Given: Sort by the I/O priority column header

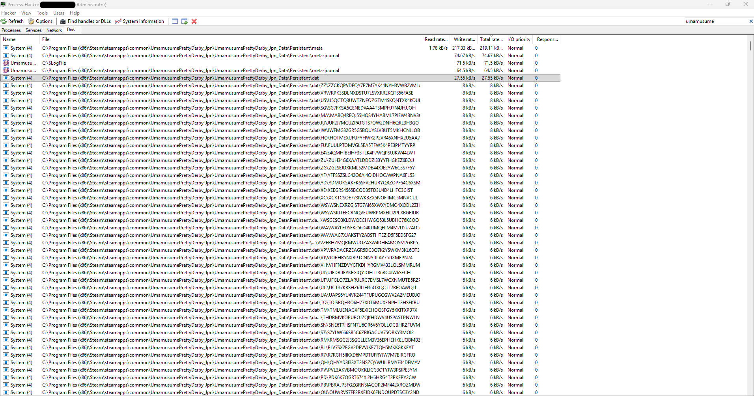Looking at the screenshot, I should click(x=519, y=39).
